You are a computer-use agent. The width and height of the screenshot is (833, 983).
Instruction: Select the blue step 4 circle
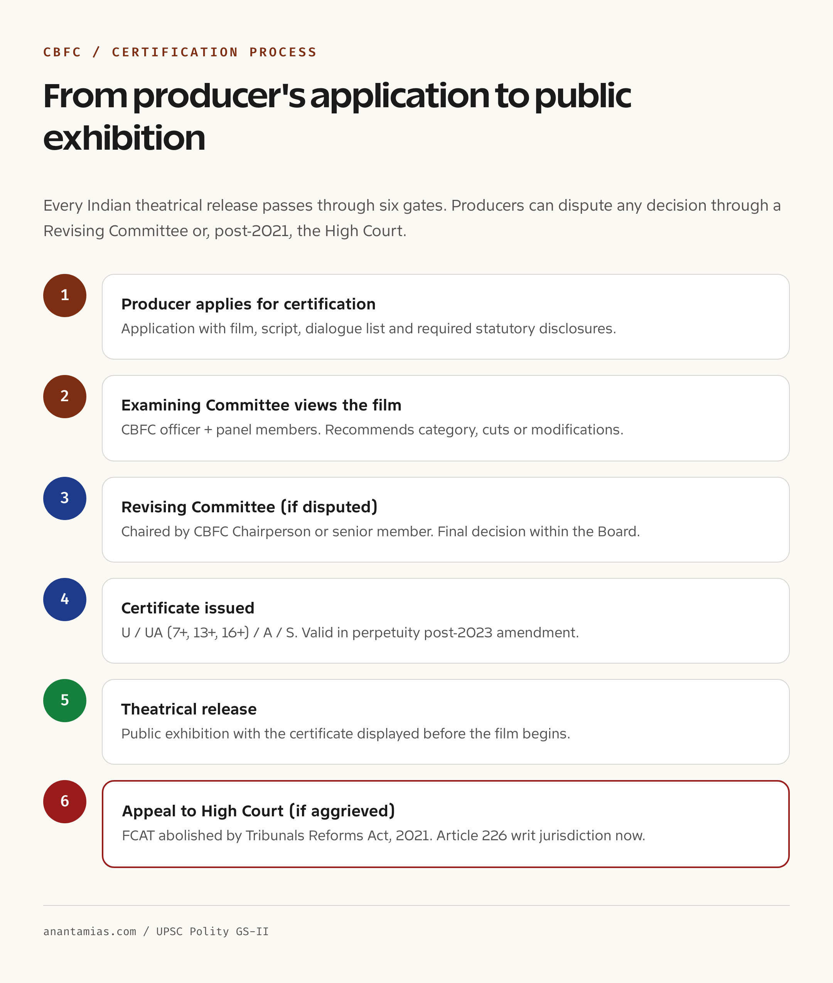(65, 600)
